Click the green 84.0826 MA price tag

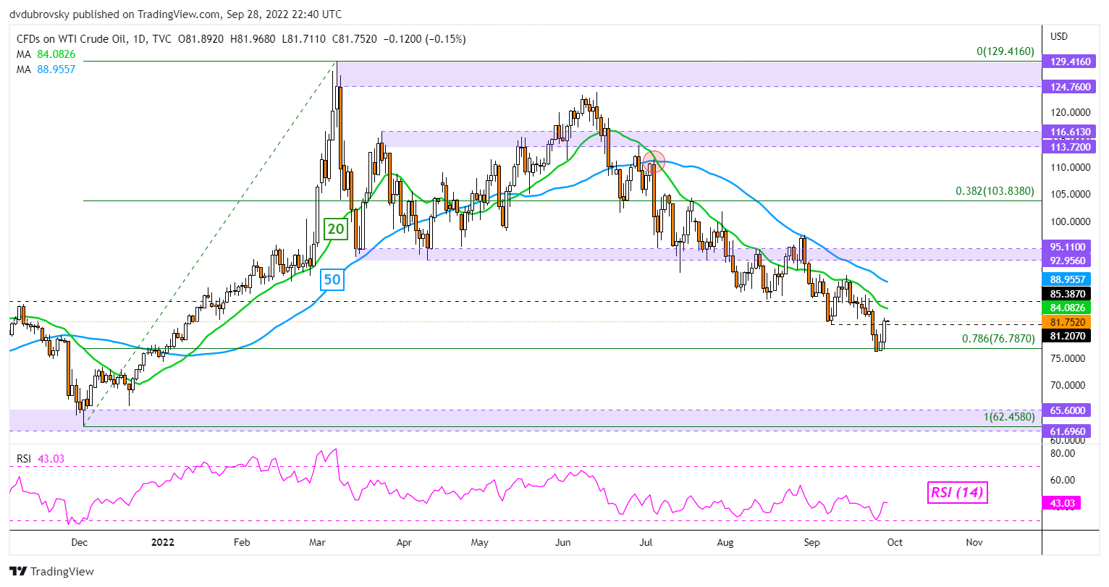coord(1067,308)
